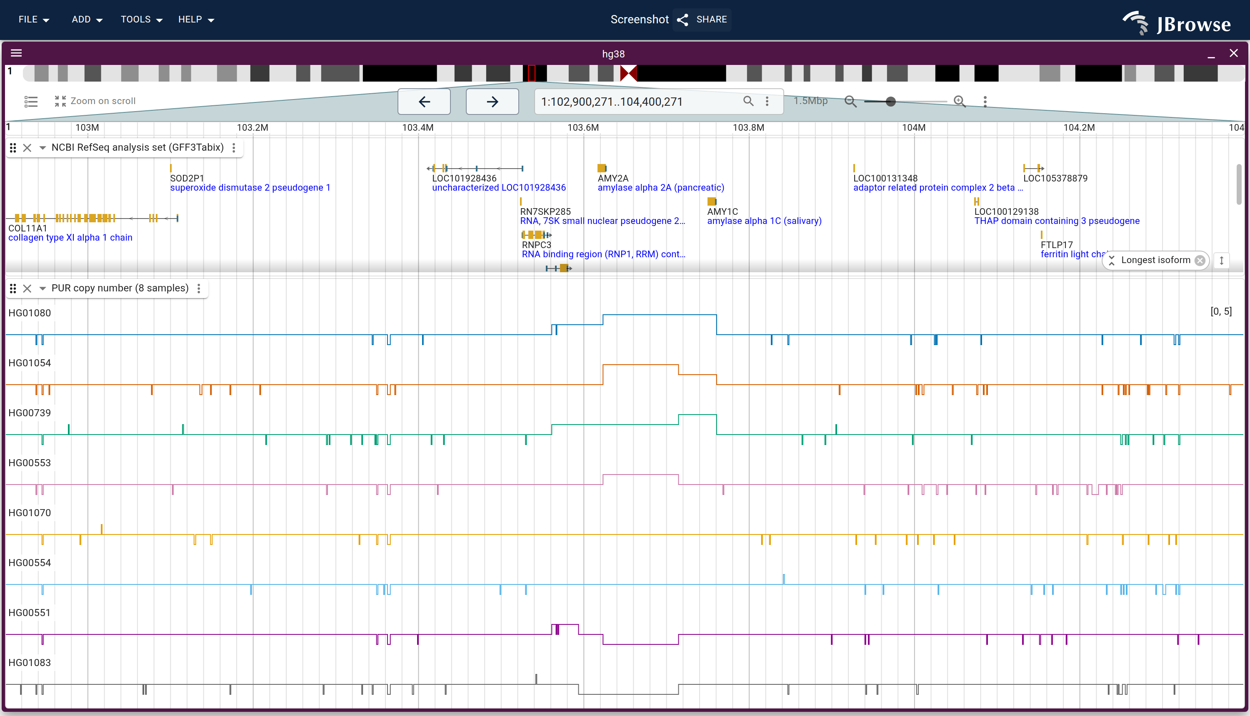
Task: Close the hg38 view panel
Action: point(1233,53)
